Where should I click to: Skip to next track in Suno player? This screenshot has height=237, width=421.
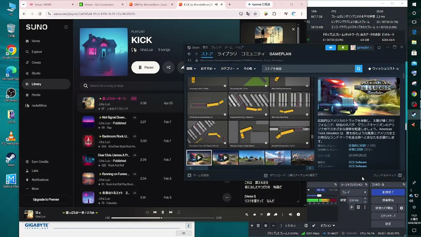(x=171, y=212)
